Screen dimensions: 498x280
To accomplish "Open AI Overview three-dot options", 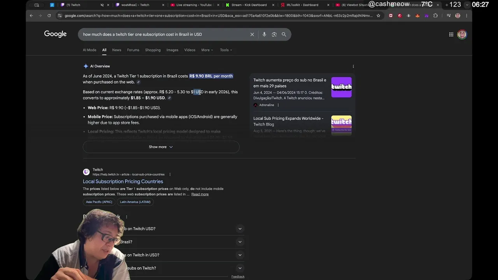I will pyautogui.click(x=353, y=66).
